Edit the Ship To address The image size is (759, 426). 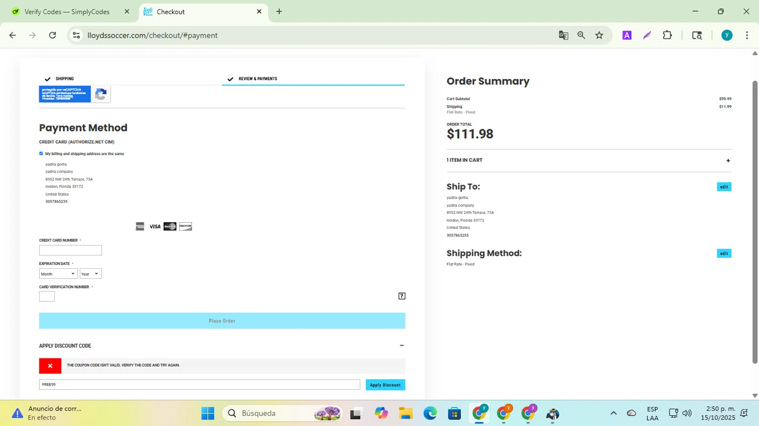724,187
